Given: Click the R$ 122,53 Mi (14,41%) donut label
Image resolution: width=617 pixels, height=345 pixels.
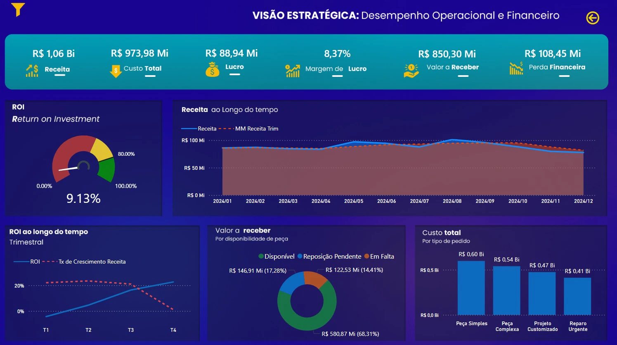Looking at the screenshot, I should click(355, 270).
